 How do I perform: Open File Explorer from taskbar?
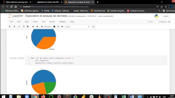[x=19, y=96]
